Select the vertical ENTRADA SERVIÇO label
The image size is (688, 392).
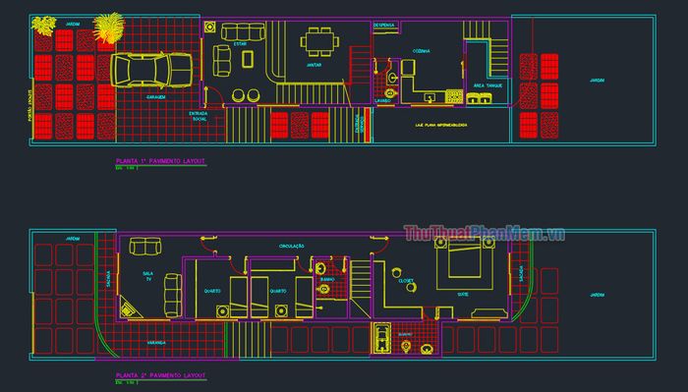click(360, 123)
